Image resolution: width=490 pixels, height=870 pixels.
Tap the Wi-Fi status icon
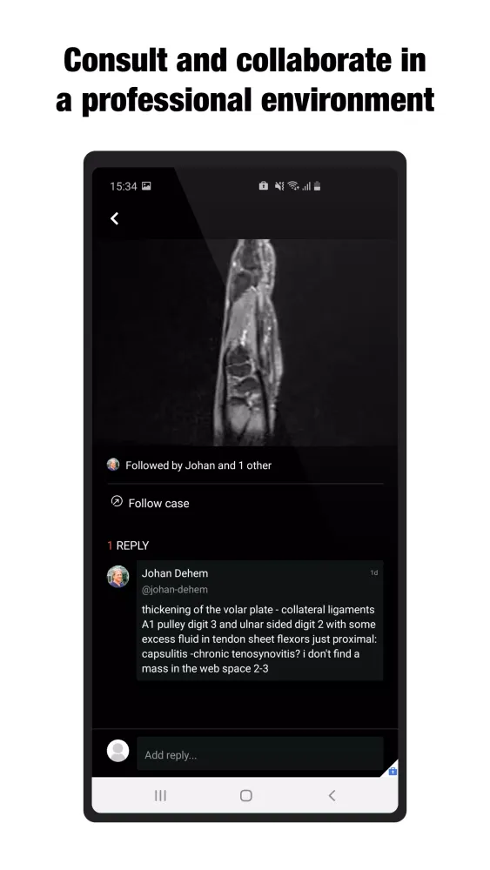(293, 186)
